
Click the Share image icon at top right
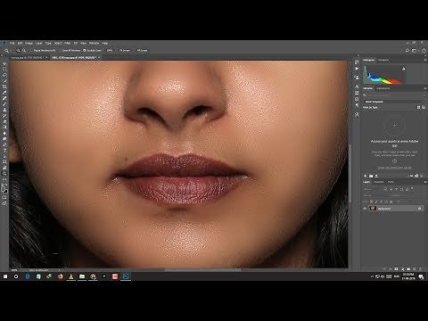click(424, 51)
